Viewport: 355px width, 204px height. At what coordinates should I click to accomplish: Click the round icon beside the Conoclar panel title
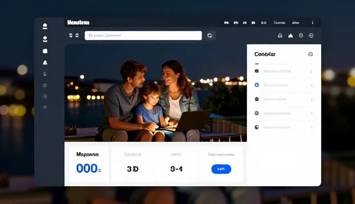tap(311, 54)
